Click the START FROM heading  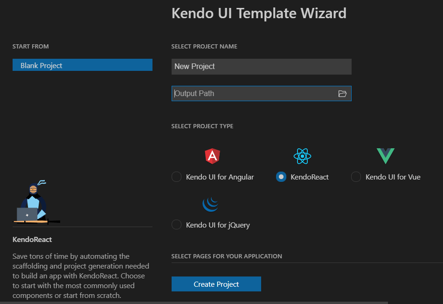click(x=30, y=47)
